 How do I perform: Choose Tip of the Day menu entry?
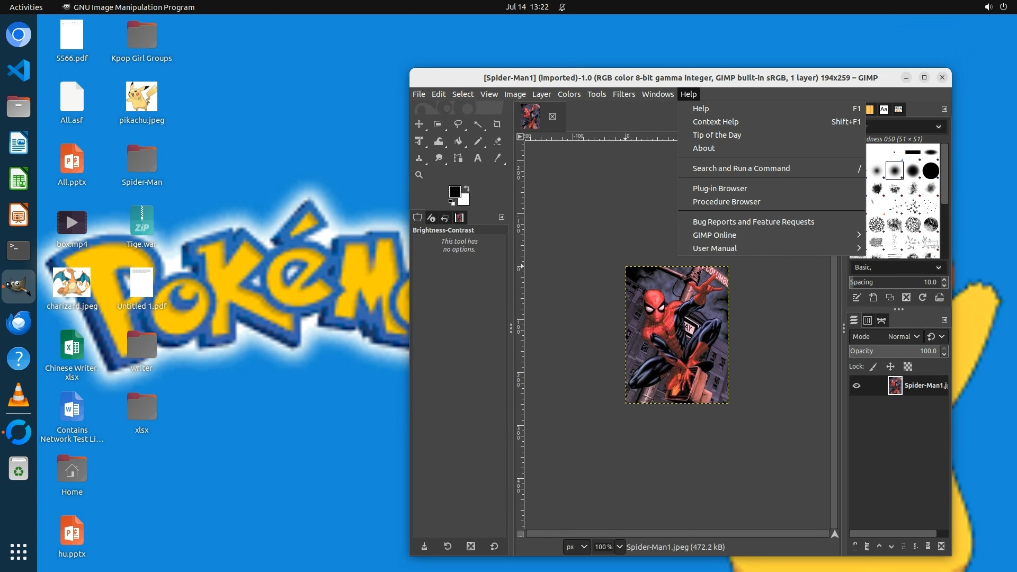coord(717,135)
